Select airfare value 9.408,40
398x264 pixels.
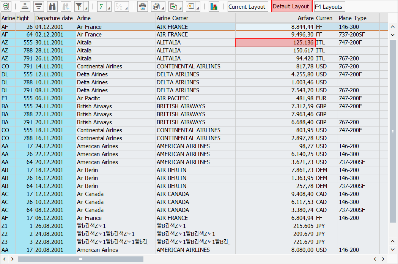coord(275,194)
